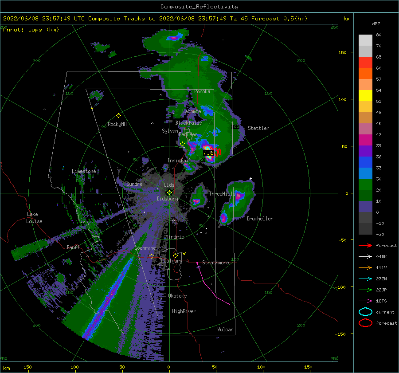Click the Innisfail label
Viewport: 399px width, 373px height.
tap(179, 161)
